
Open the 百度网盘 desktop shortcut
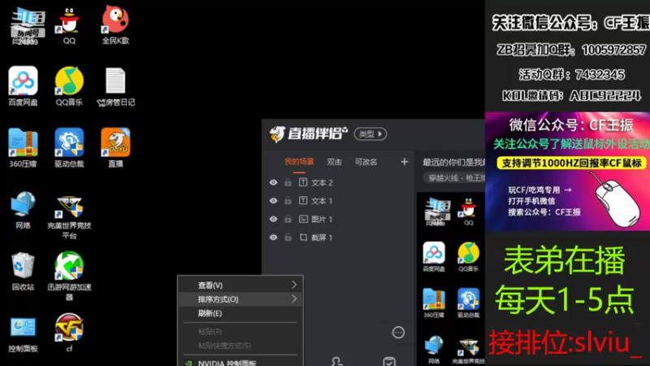coord(23,86)
